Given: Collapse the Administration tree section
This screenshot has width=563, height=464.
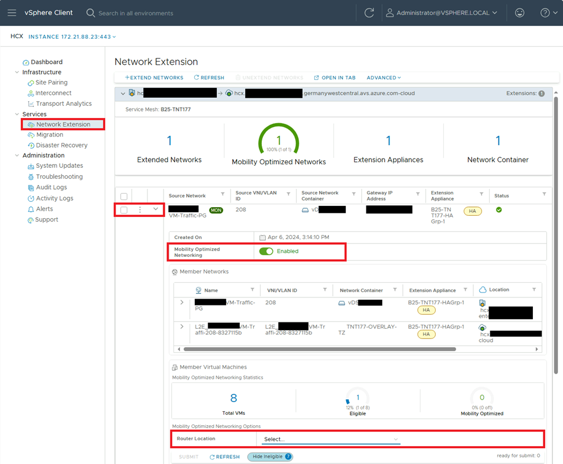Looking at the screenshot, I should click(x=17, y=155).
